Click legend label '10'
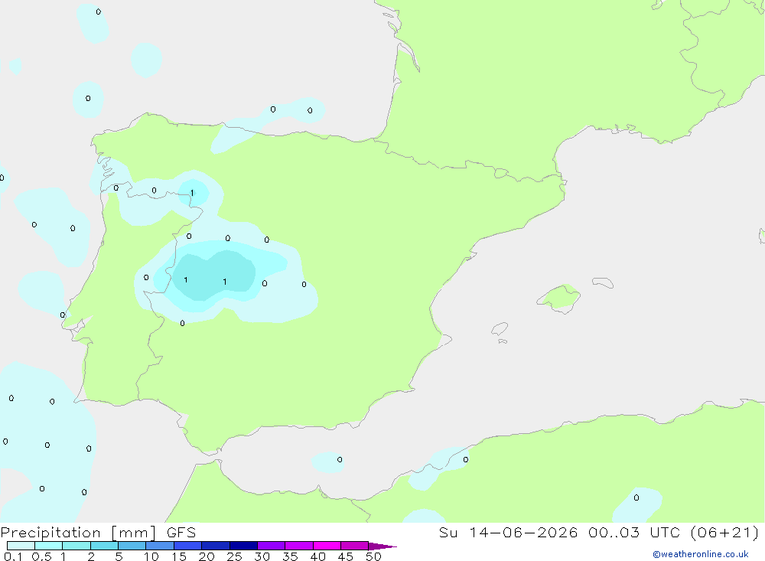This screenshot has height=561, width=765. pos(151,556)
